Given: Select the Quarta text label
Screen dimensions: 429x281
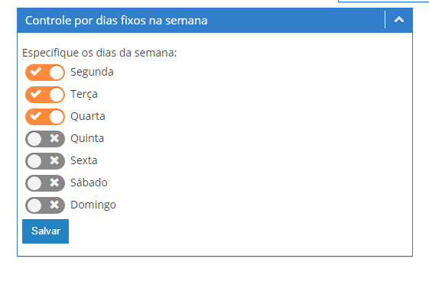Looking at the screenshot, I should point(88,116).
